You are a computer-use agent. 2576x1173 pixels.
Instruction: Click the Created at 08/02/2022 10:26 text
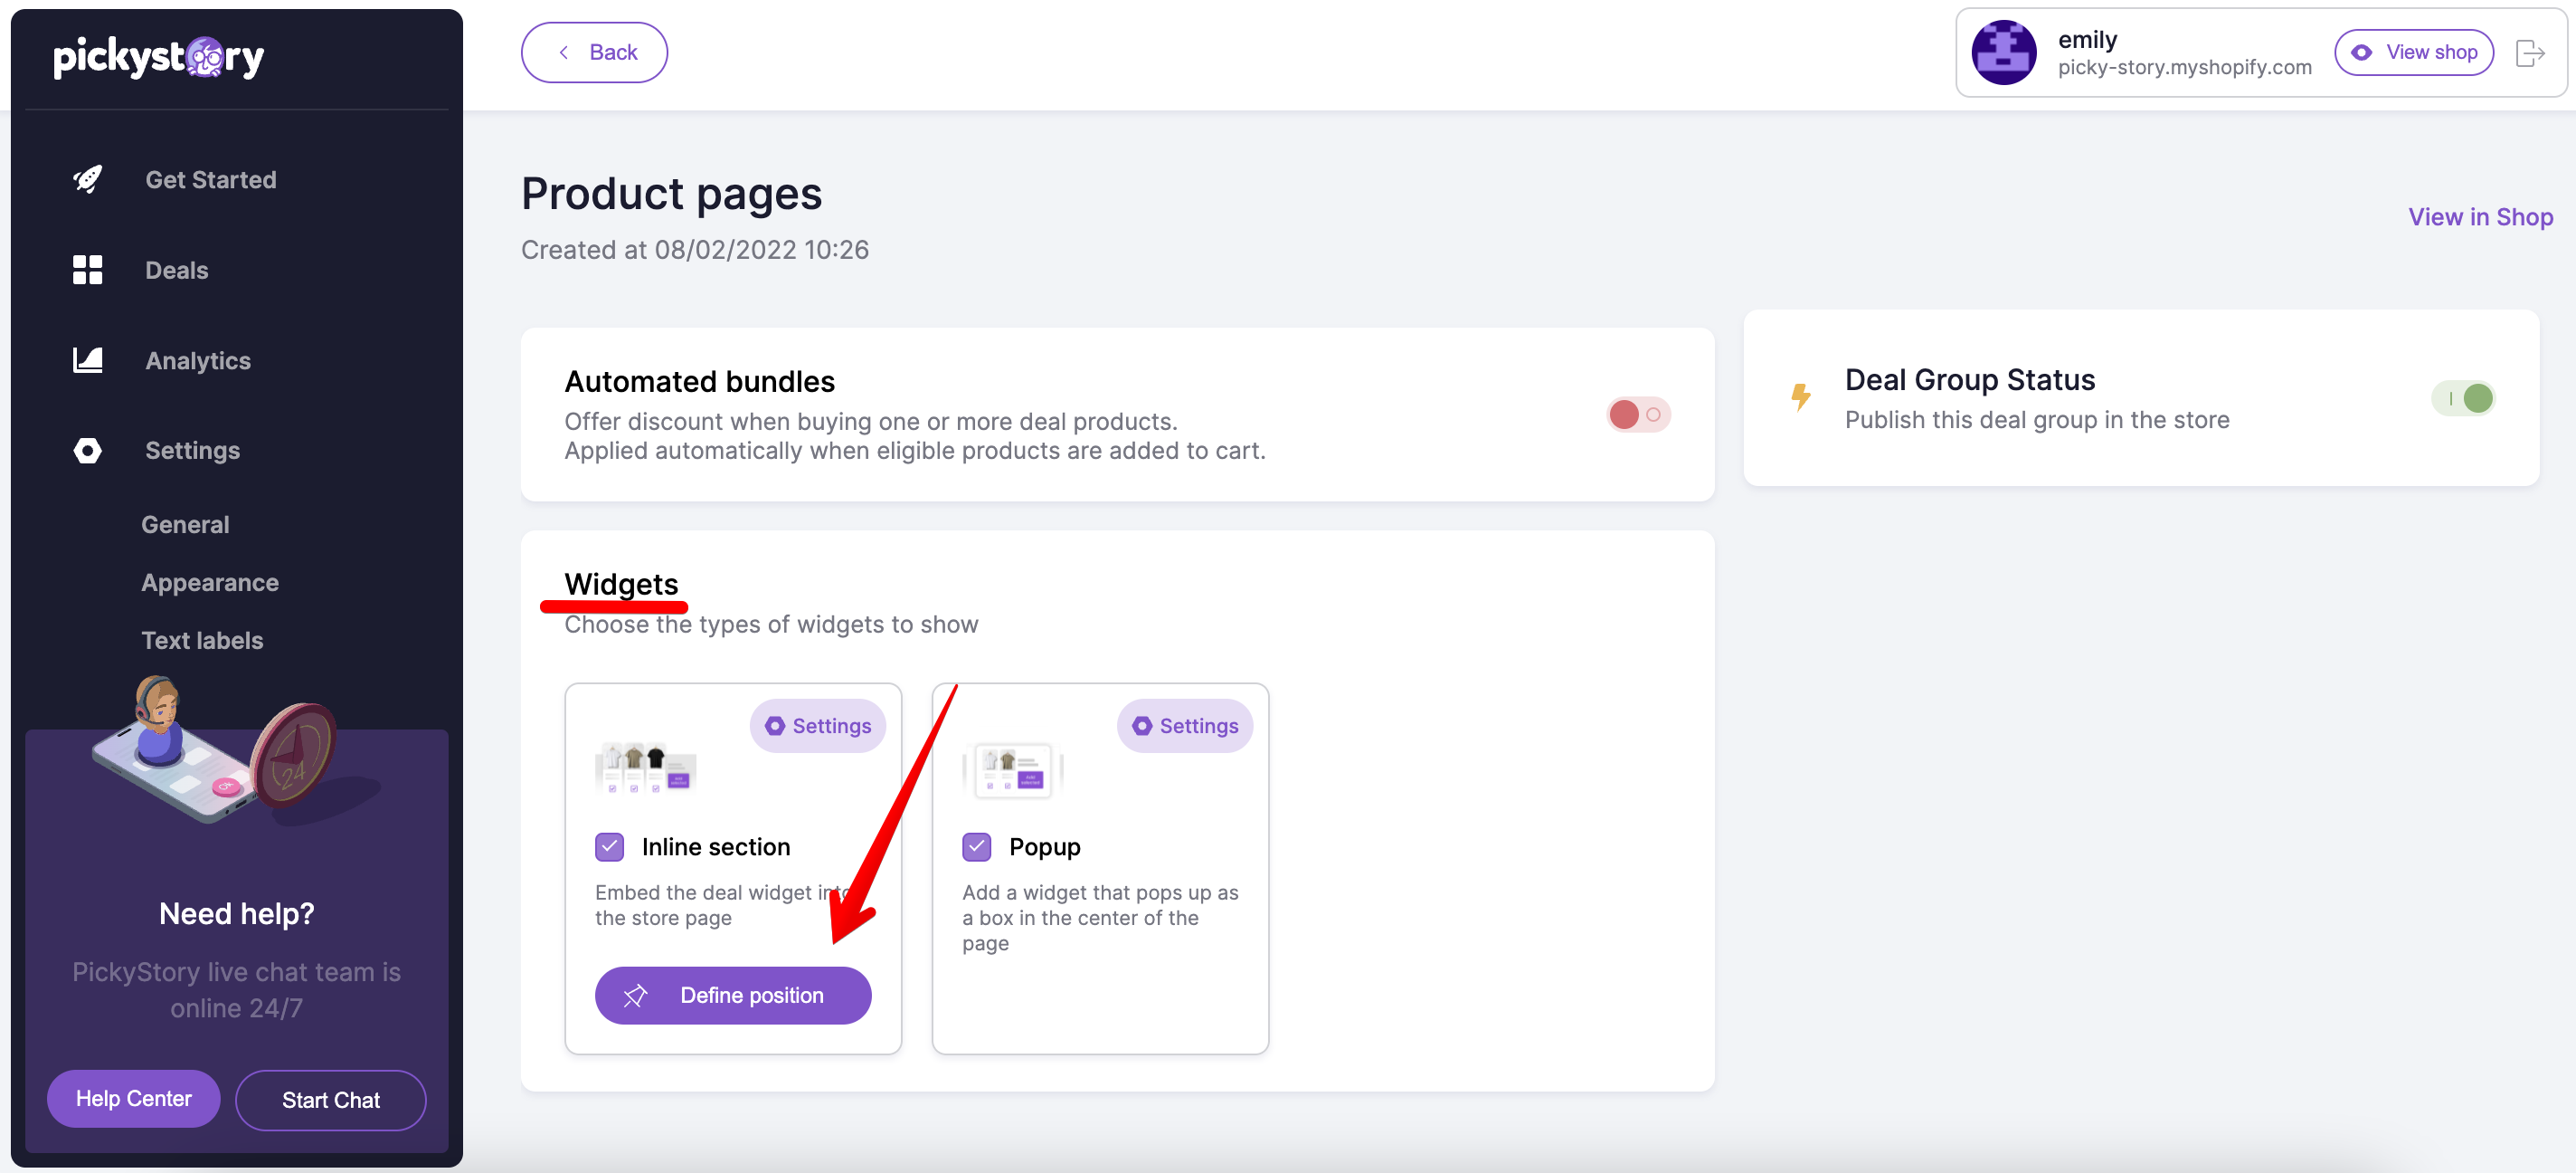coord(695,249)
